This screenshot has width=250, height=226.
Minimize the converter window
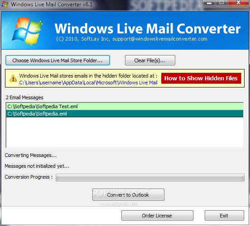(x=209, y=3)
